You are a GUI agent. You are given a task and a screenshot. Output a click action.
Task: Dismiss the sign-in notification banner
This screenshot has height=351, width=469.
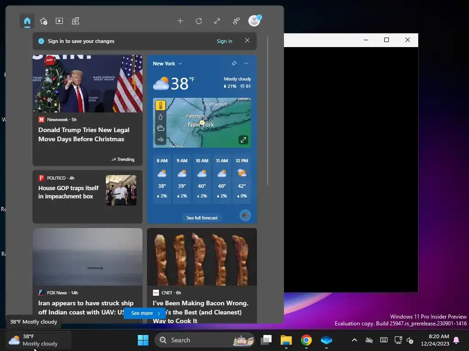click(247, 40)
